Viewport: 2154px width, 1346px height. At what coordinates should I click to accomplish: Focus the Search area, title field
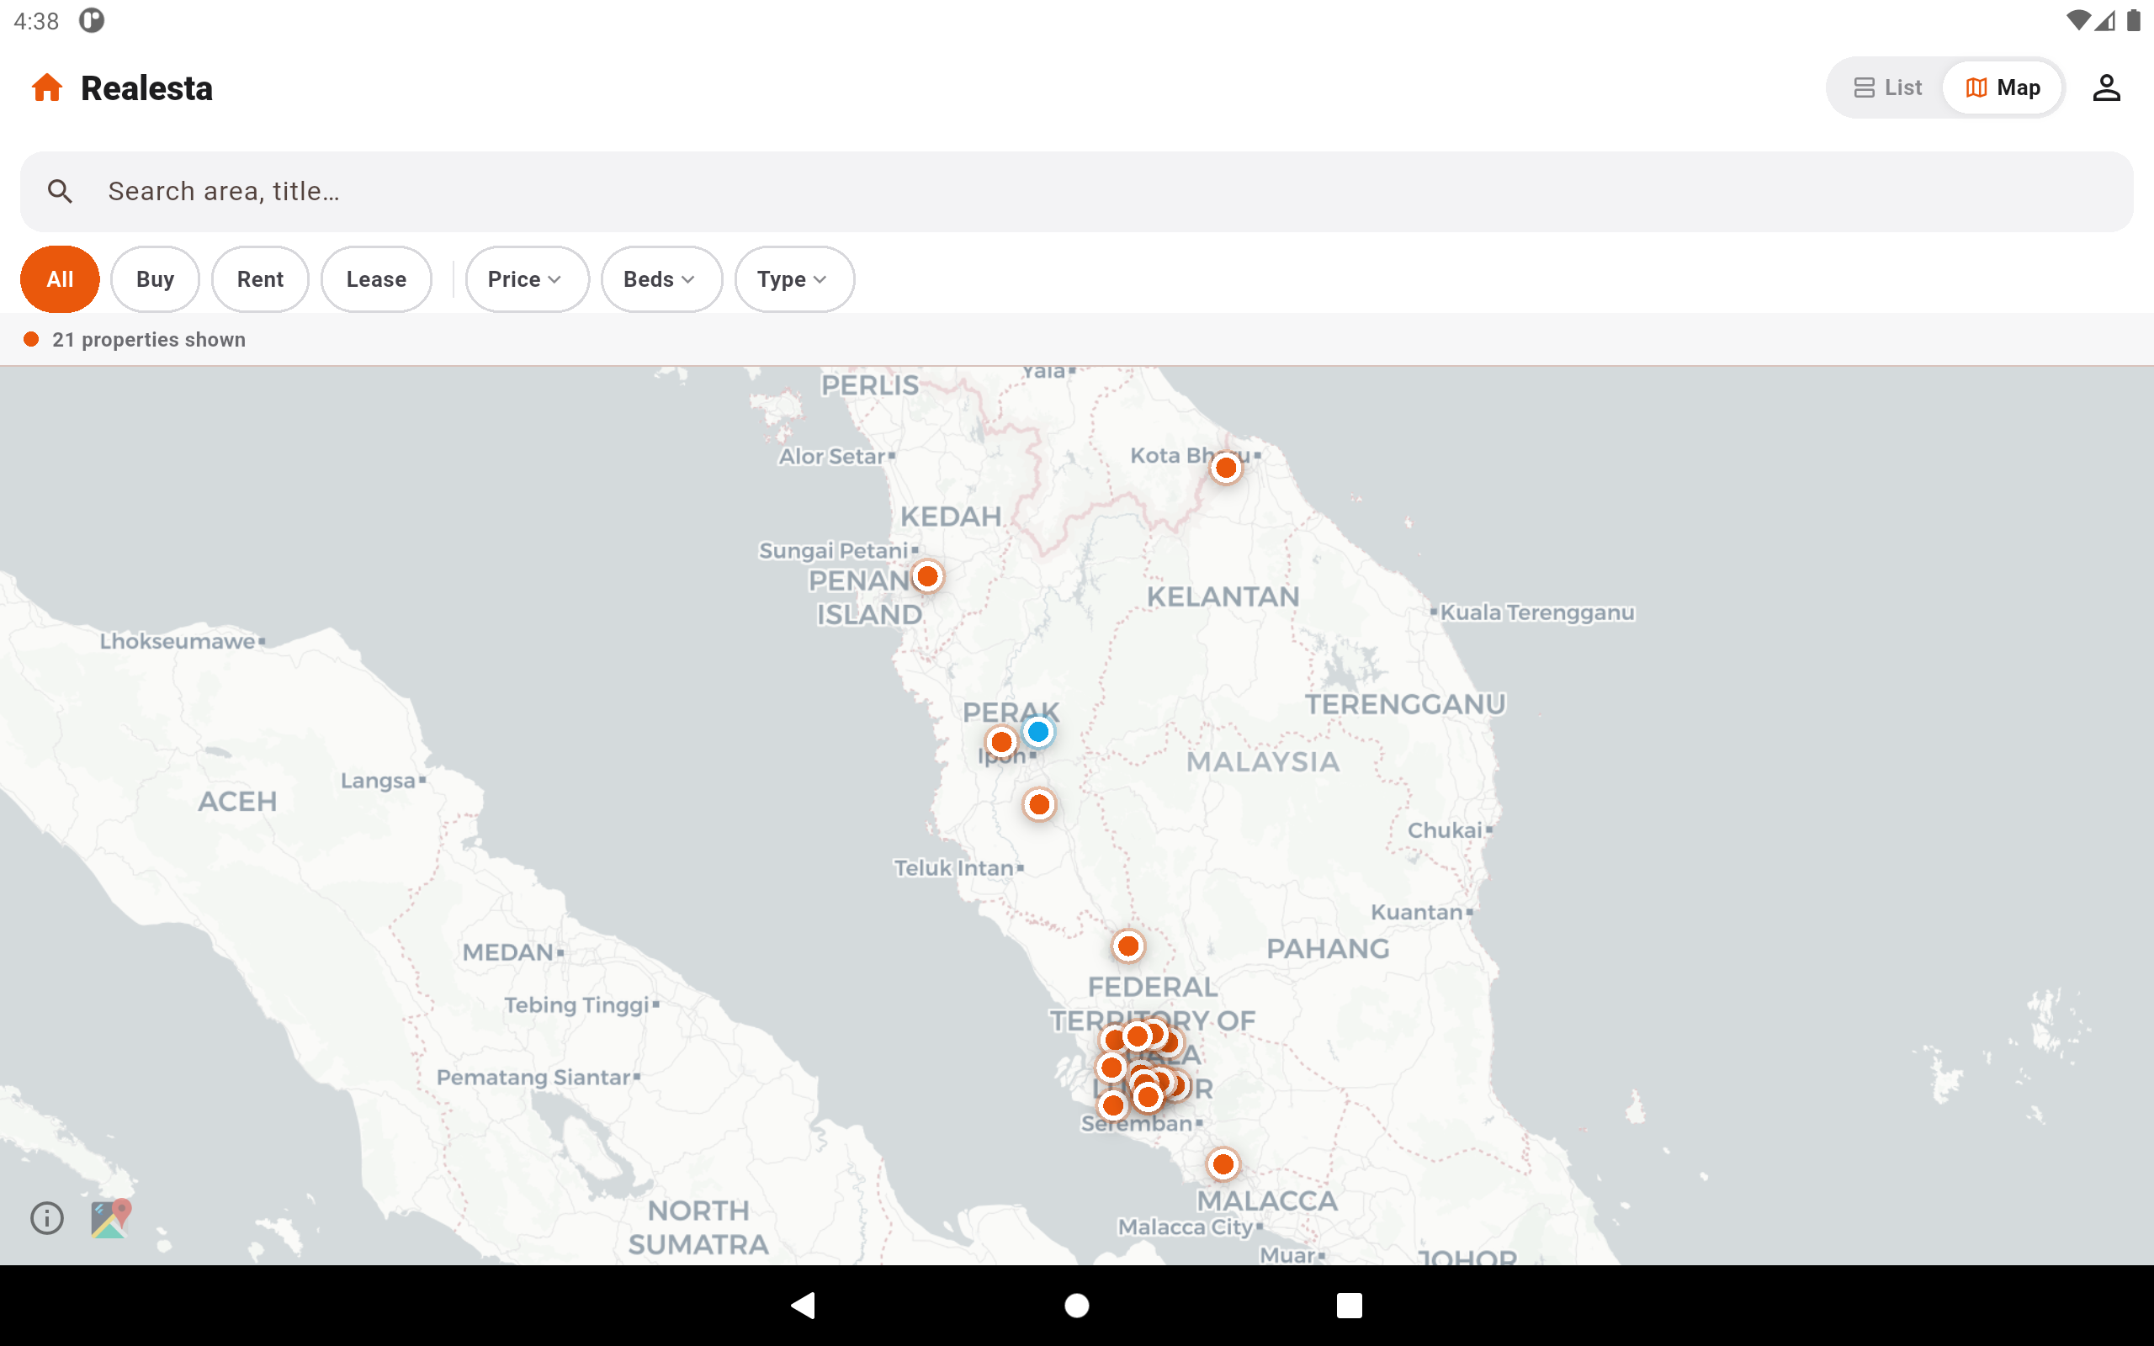pos(1077,192)
